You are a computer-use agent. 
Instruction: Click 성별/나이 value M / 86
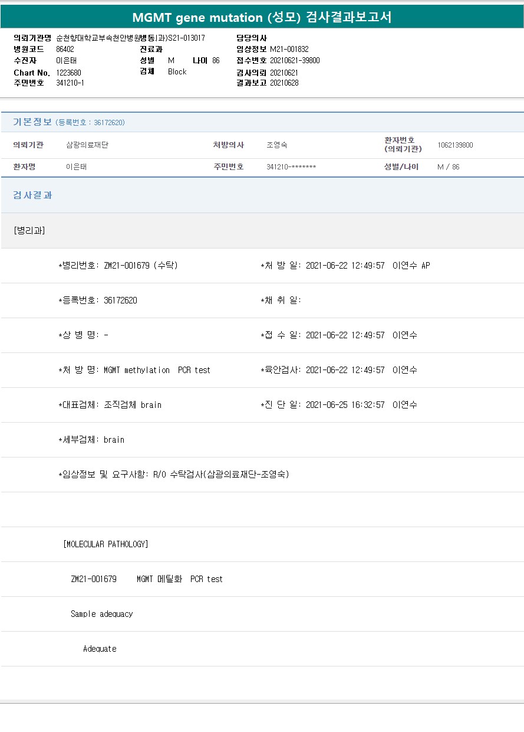click(x=448, y=167)
